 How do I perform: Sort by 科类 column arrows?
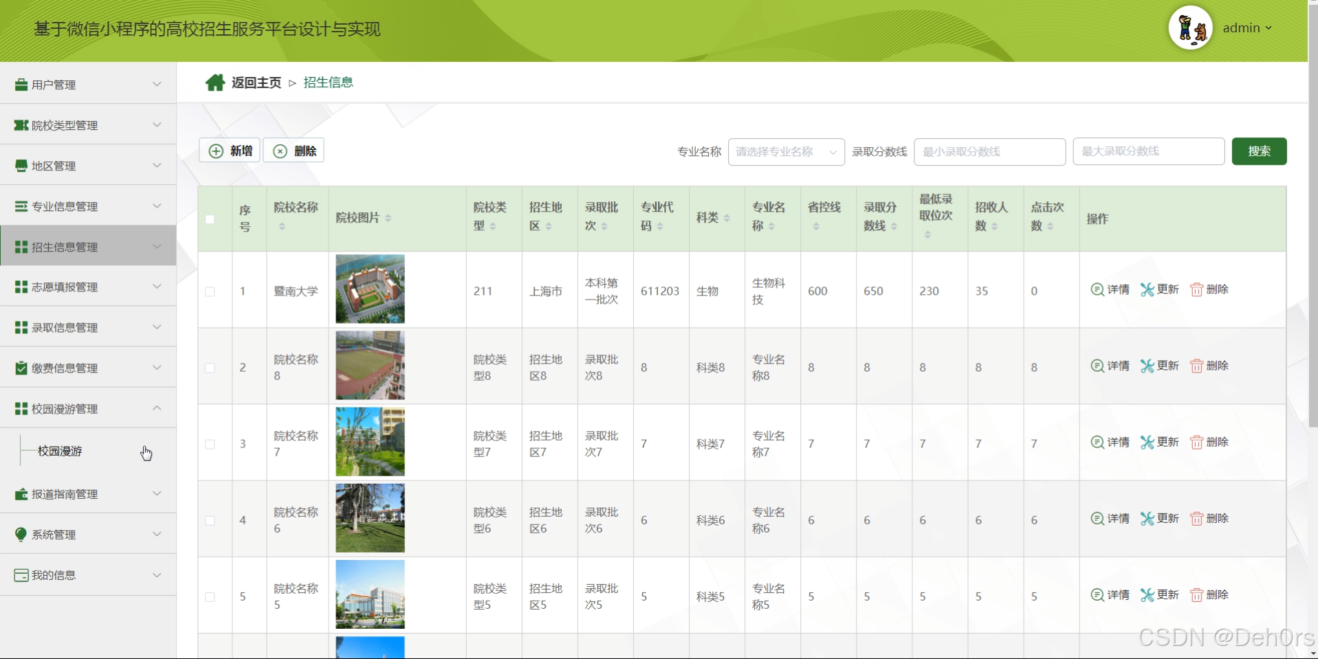tap(727, 218)
